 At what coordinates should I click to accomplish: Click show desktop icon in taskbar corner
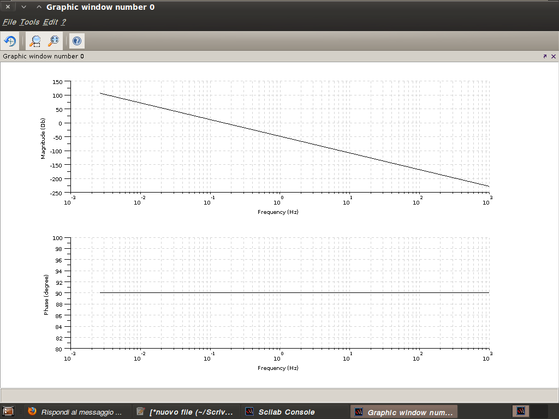pos(8,411)
